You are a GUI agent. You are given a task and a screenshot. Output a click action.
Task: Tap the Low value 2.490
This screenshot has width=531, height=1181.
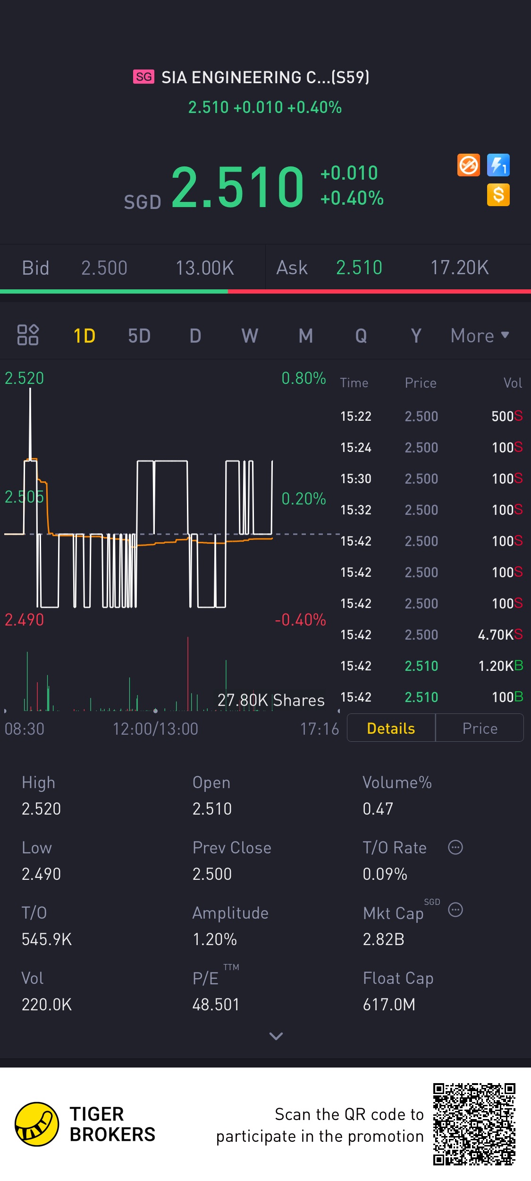coord(42,874)
